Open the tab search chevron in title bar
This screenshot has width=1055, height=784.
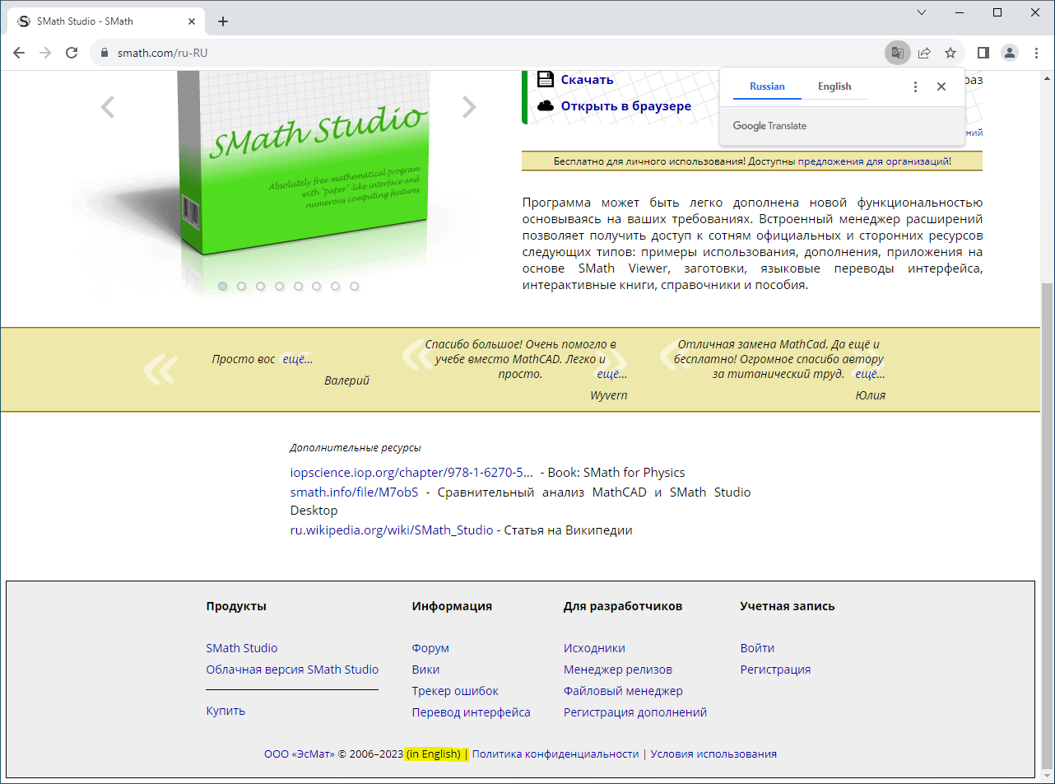[x=922, y=12]
